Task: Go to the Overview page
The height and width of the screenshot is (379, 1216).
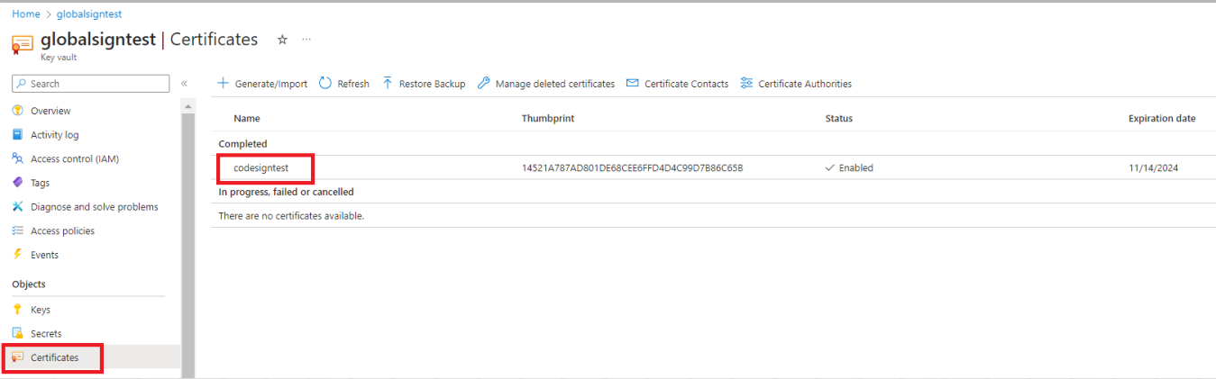Action: [x=50, y=111]
